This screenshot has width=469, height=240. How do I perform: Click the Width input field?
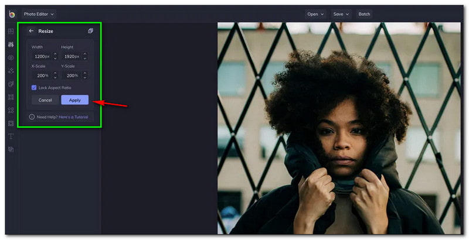pos(41,56)
